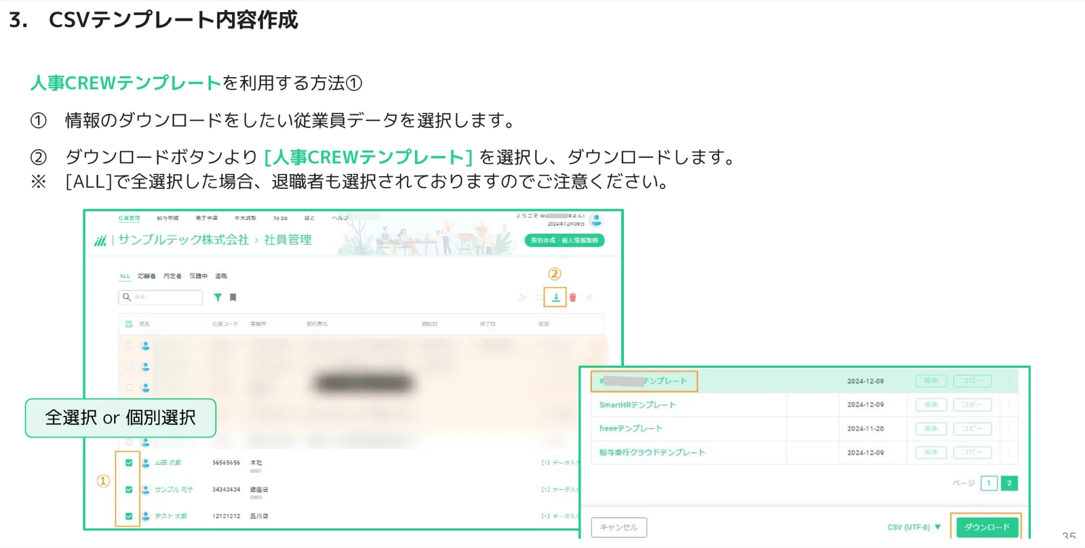Open employee テスト 太郎 name link
1085x548 pixels.
171,516
